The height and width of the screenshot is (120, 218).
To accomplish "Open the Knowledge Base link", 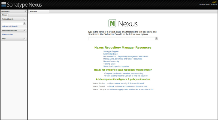I will pos(110,54).
